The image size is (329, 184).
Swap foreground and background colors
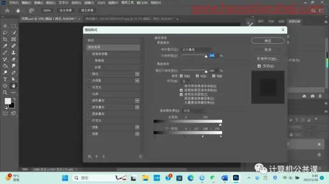(14, 99)
